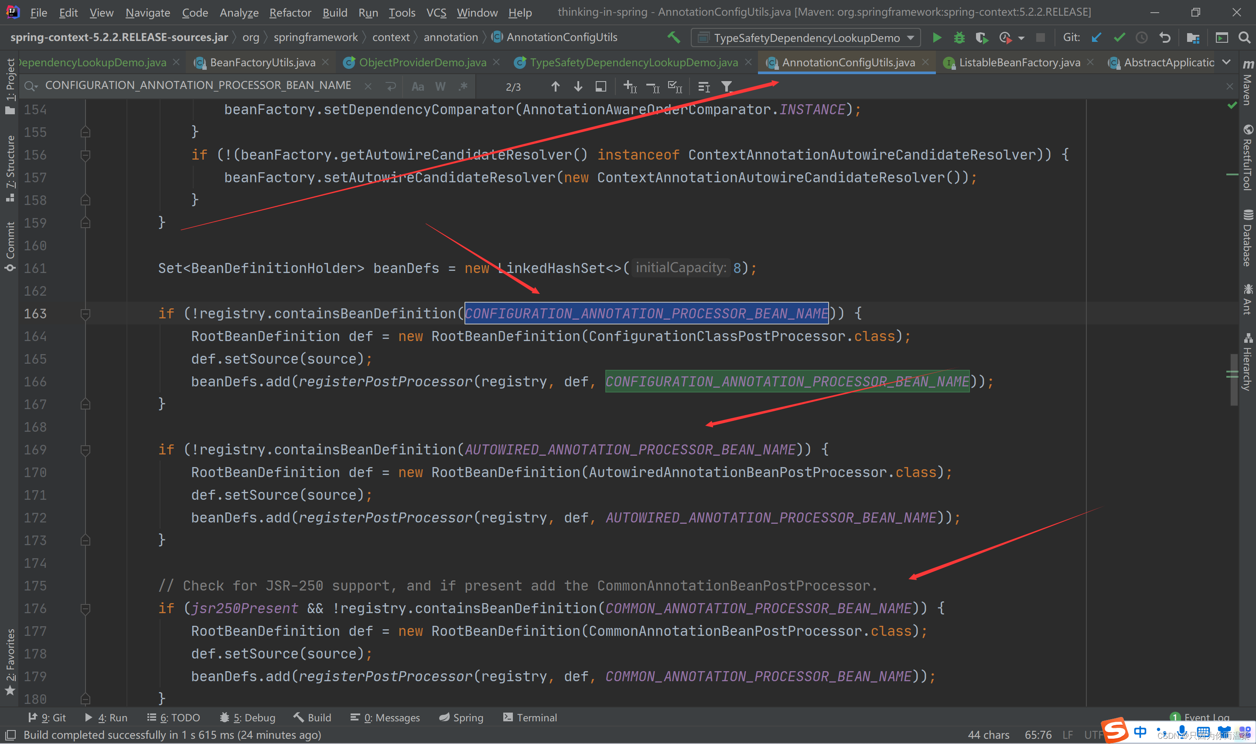Go to next search occurrence arrow

click(x=578, y=87)
